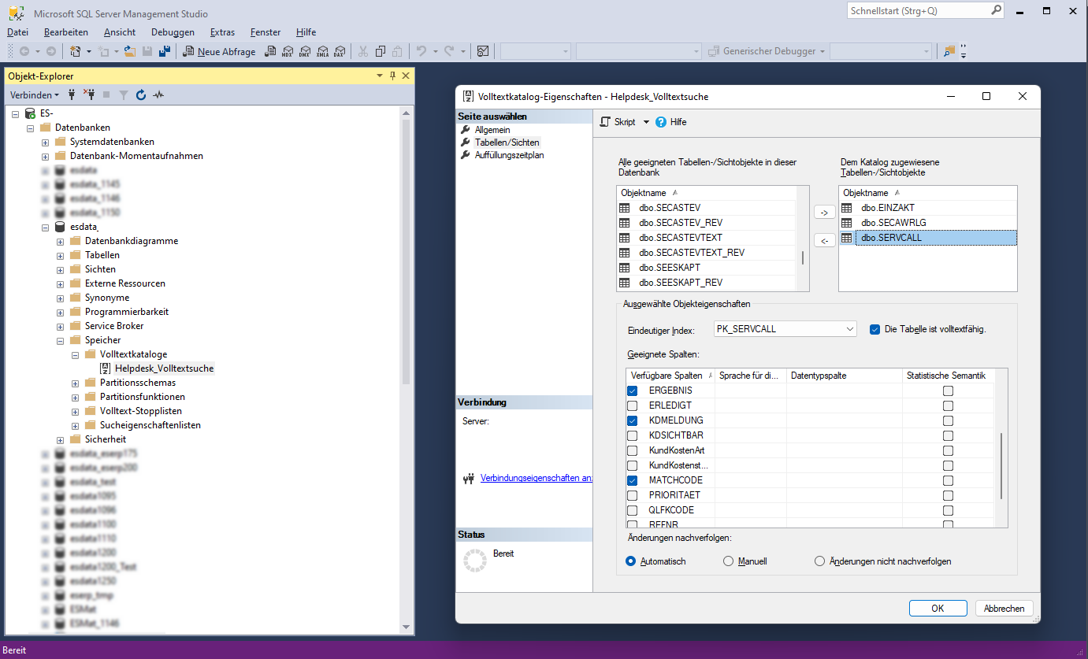Expand the Tabellen tree node

point(61,255)
